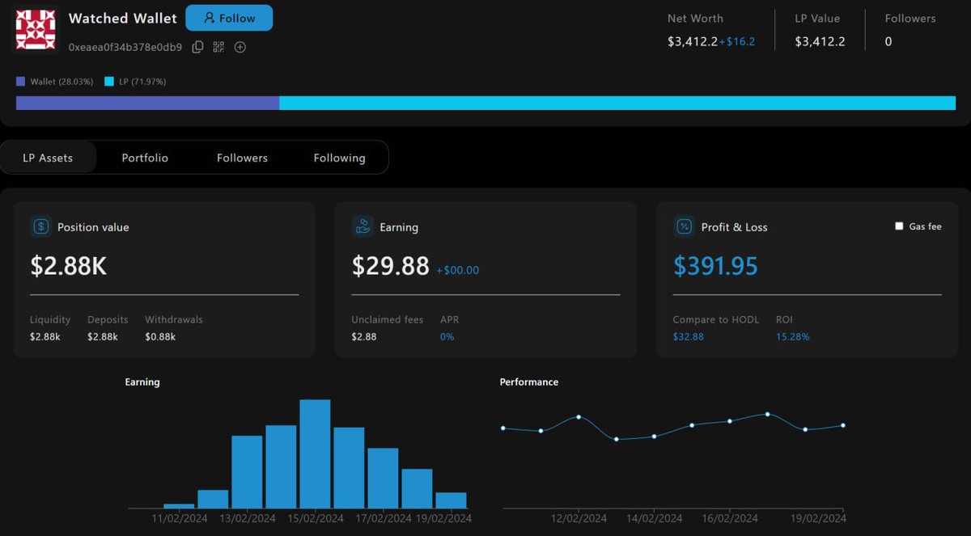Click the $2.88K position value

click(69, 266)
